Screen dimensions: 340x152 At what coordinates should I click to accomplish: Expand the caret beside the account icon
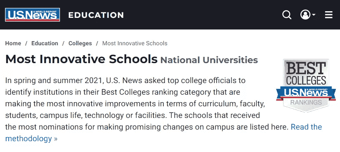pos(314,15)
